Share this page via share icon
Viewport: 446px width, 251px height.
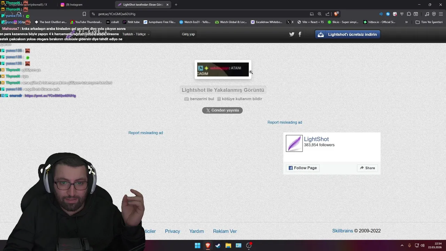tap(328, 14)
